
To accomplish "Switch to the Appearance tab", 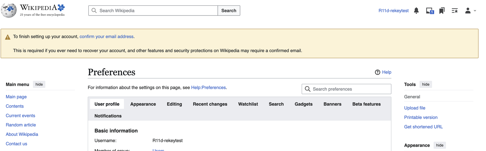I will (x=143, y=104).
